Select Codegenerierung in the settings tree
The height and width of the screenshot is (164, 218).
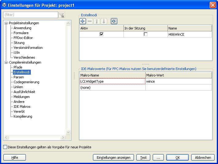coord(26,82)
